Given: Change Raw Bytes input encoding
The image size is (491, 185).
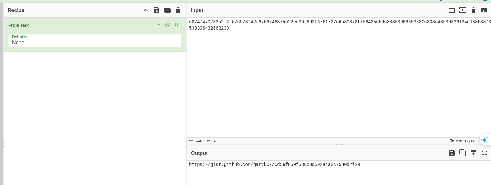Looking at the screenshot, I should click(x=462, y=141).
